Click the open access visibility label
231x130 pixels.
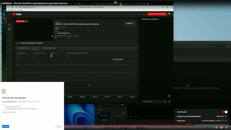pyautogui.click(x=63, y=33)
